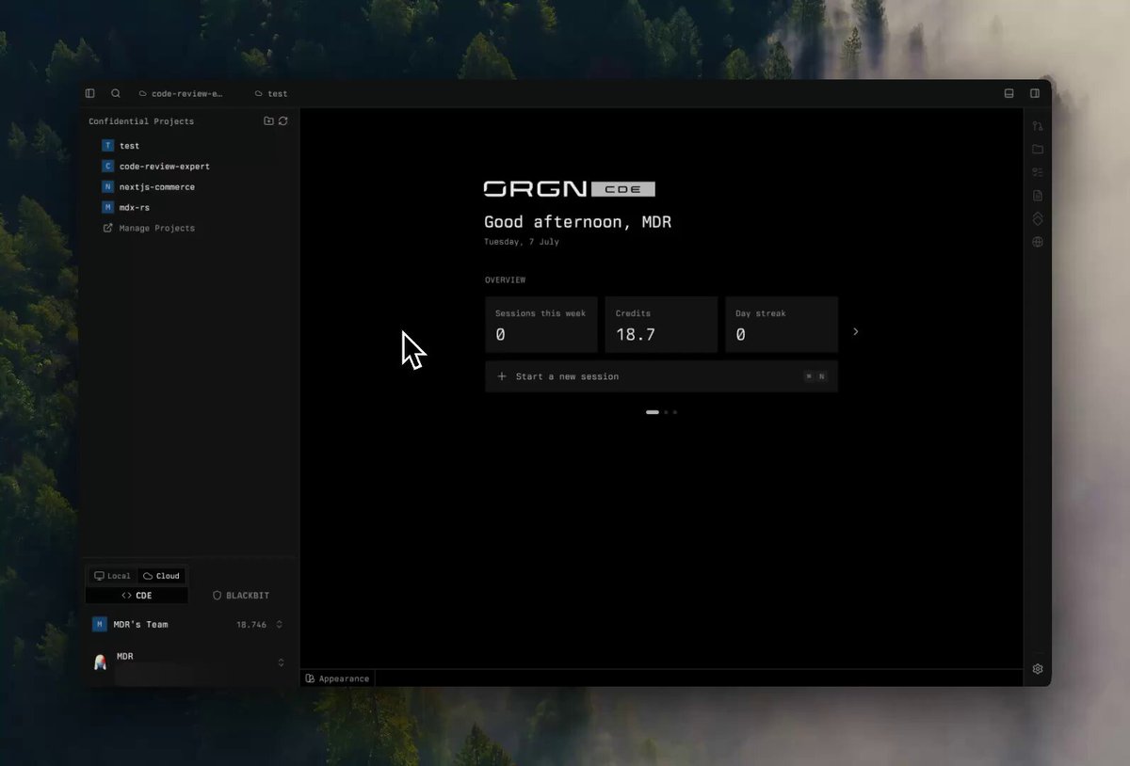The image size is (1130, 766).
Task: Toggle the right sidebar layout icon
Action: pyautogui.click(x=1035, y=93)
